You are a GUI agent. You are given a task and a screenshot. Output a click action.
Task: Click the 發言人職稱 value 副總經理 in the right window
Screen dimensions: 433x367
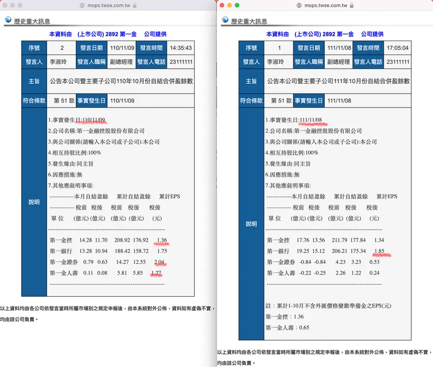tap(339, 62)
